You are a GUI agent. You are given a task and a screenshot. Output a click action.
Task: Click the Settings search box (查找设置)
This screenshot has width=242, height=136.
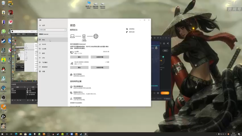pos(53,30)
